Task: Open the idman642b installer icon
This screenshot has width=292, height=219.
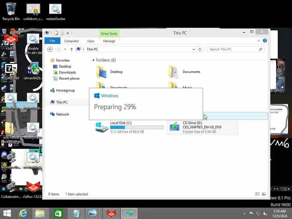Action: tap(33, 71)
